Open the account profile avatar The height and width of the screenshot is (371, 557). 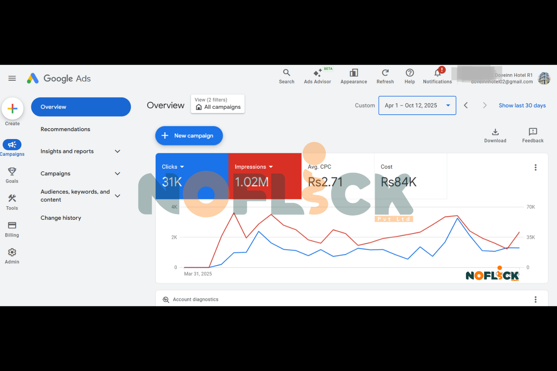(x=544, y=78)
